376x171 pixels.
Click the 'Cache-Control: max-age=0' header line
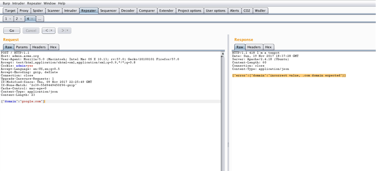[24, 88]
